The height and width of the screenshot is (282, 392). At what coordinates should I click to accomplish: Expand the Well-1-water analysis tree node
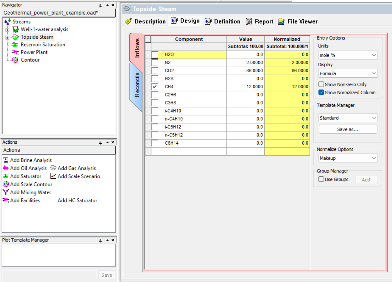[x=7, y=30]
